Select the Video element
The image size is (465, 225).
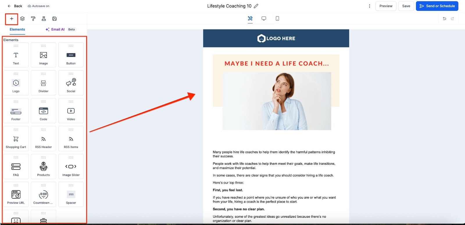pyautogui.click(x=71, y=111)
